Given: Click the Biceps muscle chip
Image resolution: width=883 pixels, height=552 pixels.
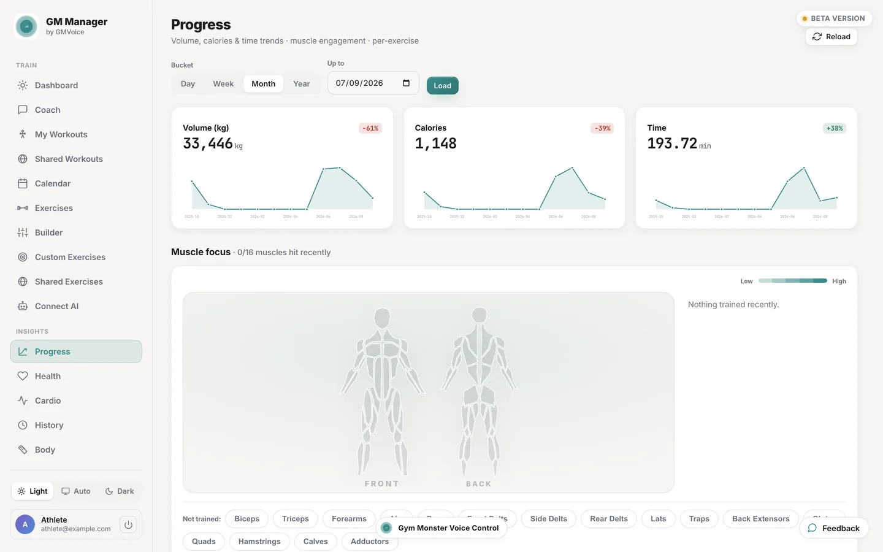Looking at the screenshot, I should 247,519.
